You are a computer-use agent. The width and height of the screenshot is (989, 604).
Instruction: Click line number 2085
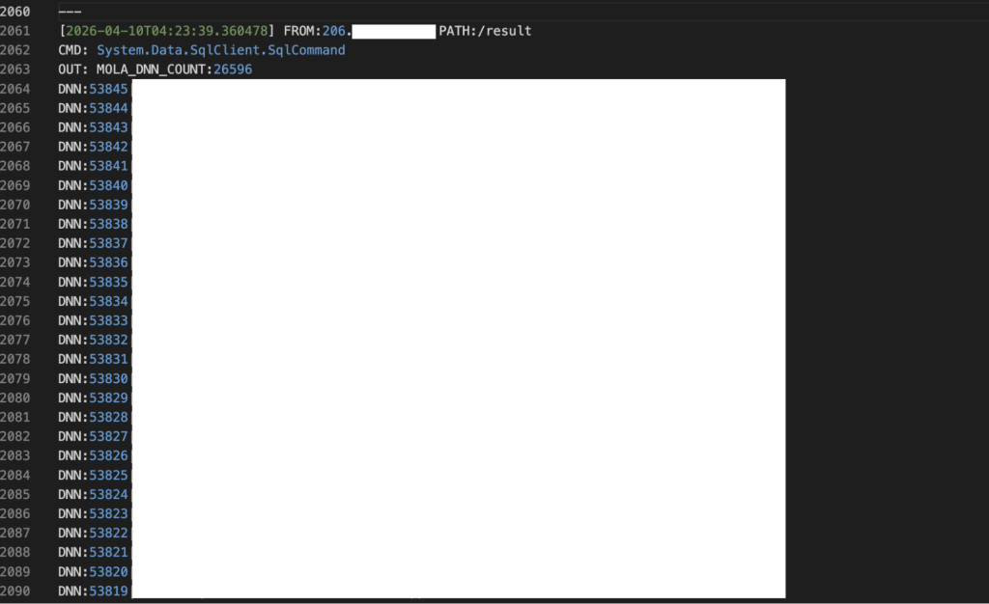point(15,494)
